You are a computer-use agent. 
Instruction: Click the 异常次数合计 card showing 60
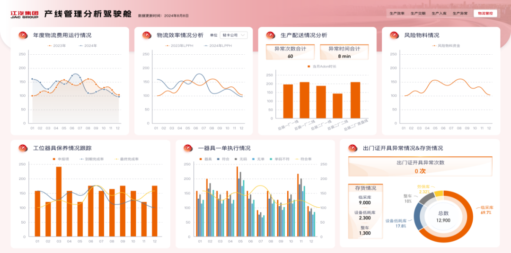pyautogui.click(x=291, y=52)
